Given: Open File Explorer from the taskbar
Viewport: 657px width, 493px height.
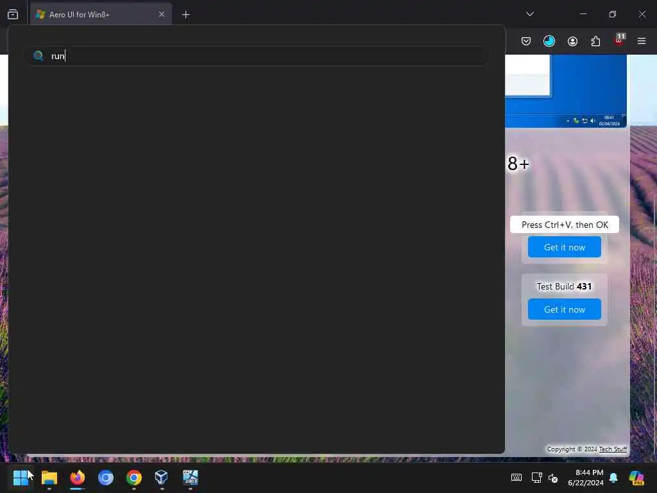Looking at the screenshot, I should click(49, 478).
